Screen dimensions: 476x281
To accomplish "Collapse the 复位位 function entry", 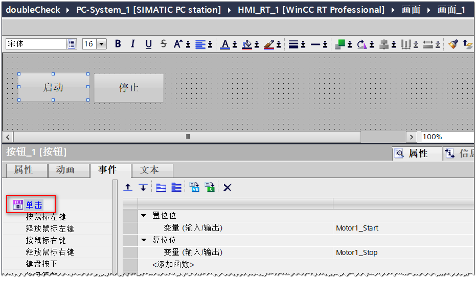I will pos(144,240).
